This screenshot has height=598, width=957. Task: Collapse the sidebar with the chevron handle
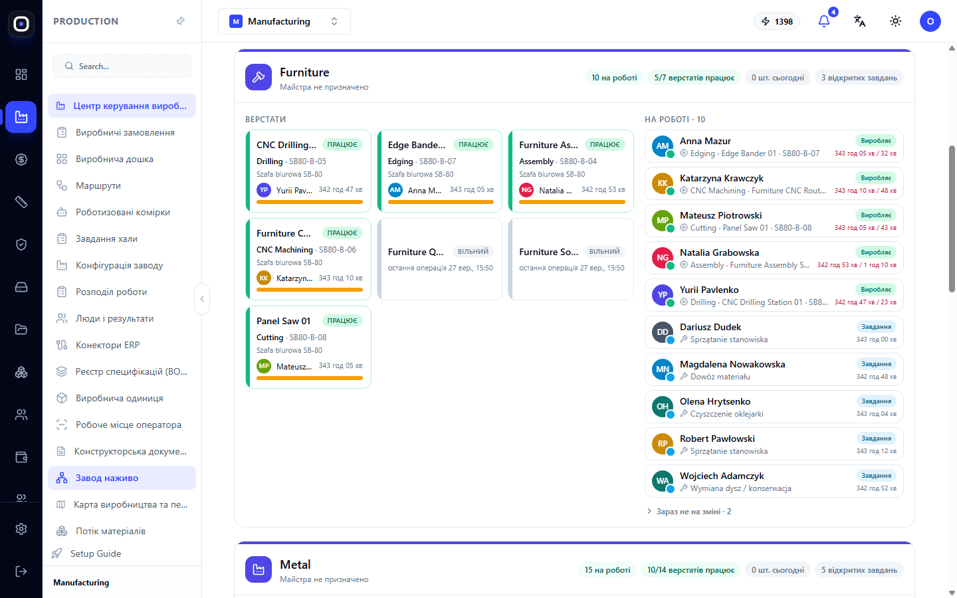(202, 299)
